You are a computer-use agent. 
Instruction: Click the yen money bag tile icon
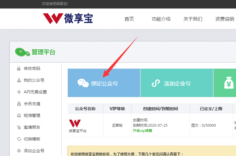point(229,83)
